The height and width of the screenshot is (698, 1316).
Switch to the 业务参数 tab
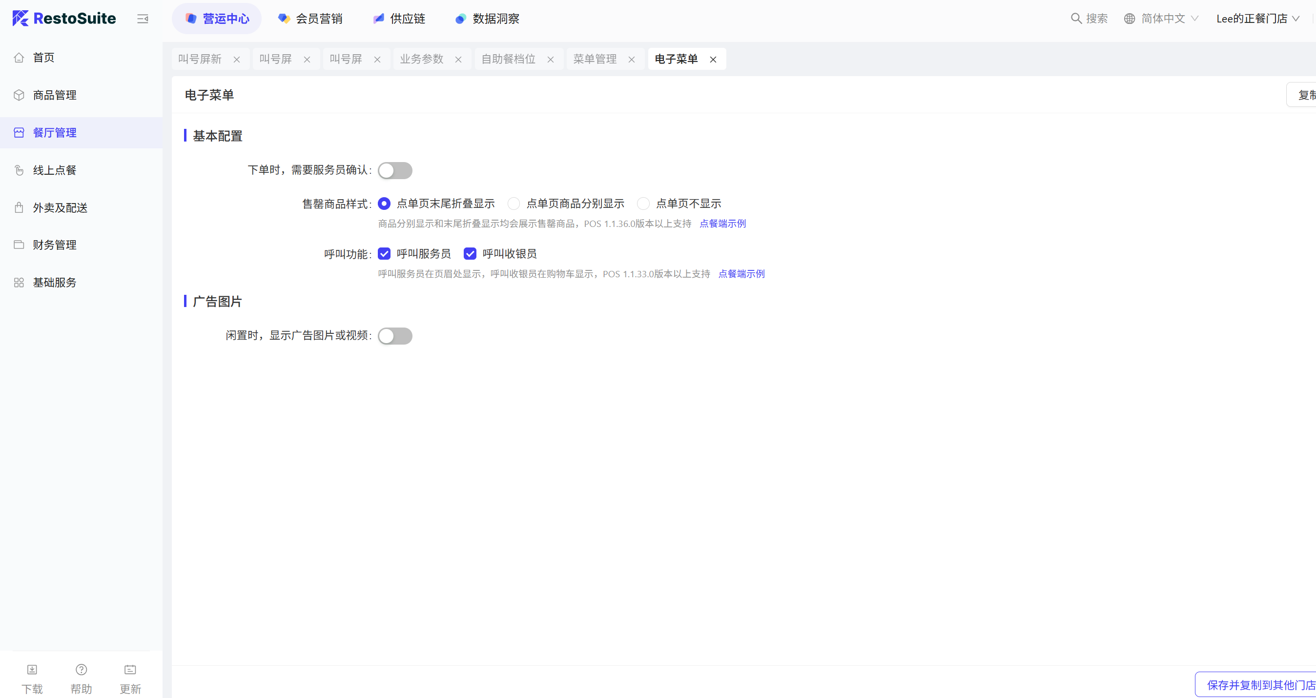[421, 59]
